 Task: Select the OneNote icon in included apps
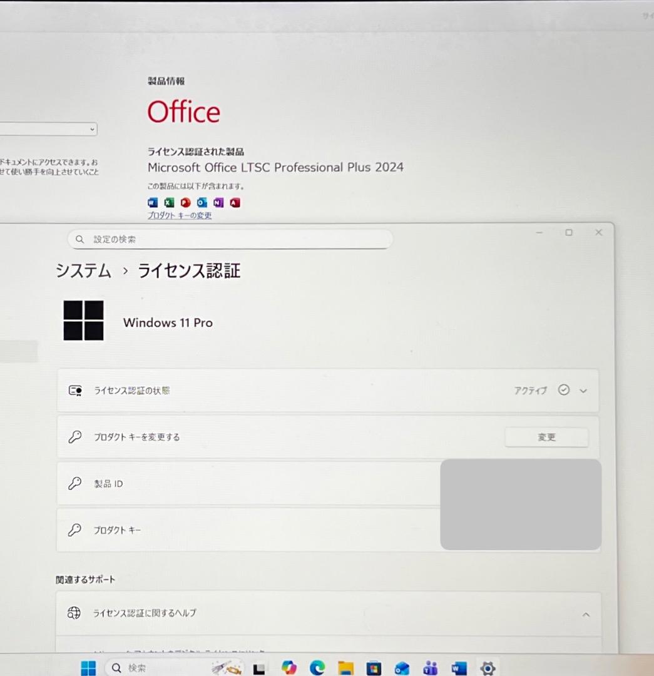point(218,202)
